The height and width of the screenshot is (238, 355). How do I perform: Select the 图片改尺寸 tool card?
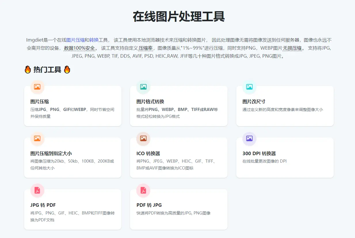[x=285, y=106]
